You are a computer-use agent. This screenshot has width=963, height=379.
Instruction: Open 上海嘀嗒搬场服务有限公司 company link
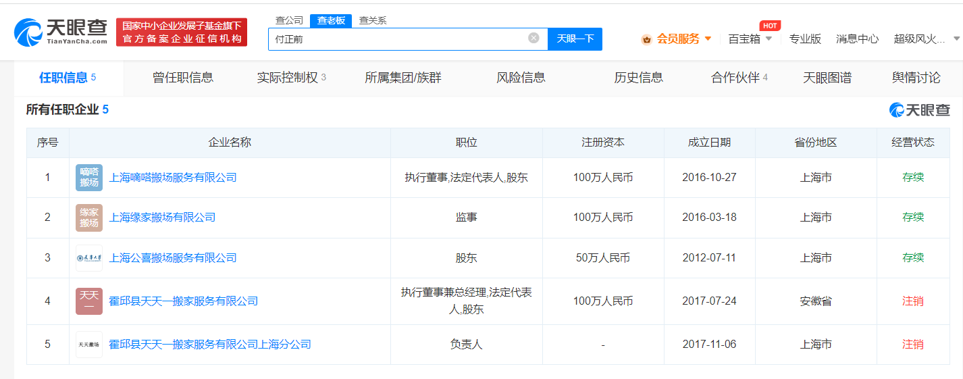[x=173, y=178]
